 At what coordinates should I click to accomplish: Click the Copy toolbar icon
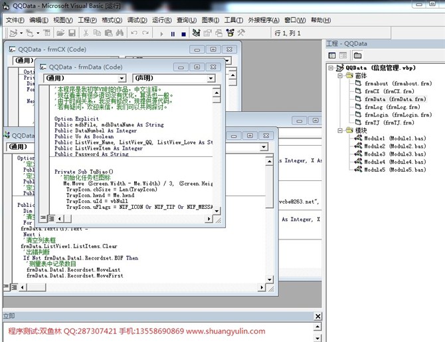pos(97,33)
